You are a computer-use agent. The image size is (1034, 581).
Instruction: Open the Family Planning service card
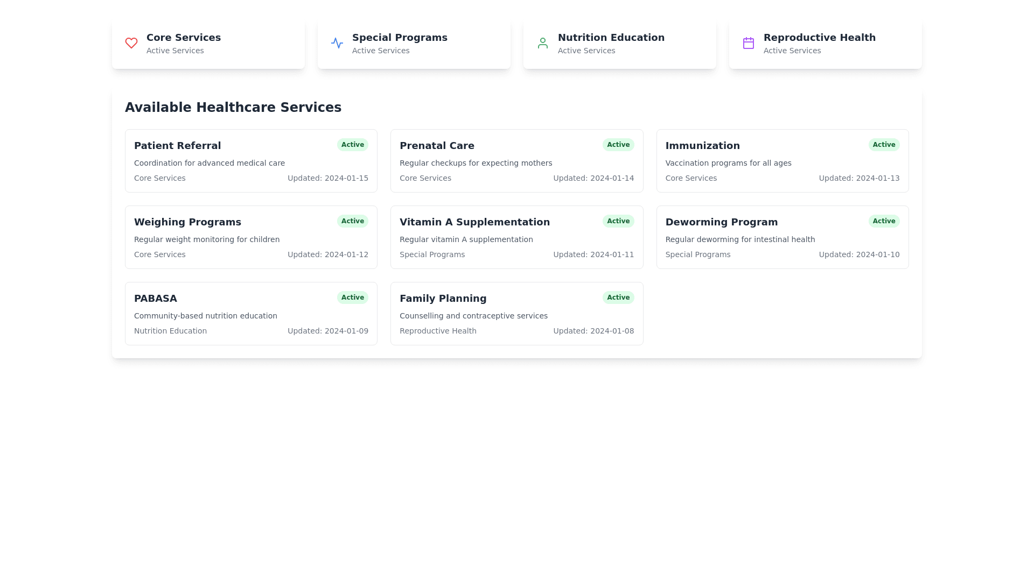(x=516, y=314)
